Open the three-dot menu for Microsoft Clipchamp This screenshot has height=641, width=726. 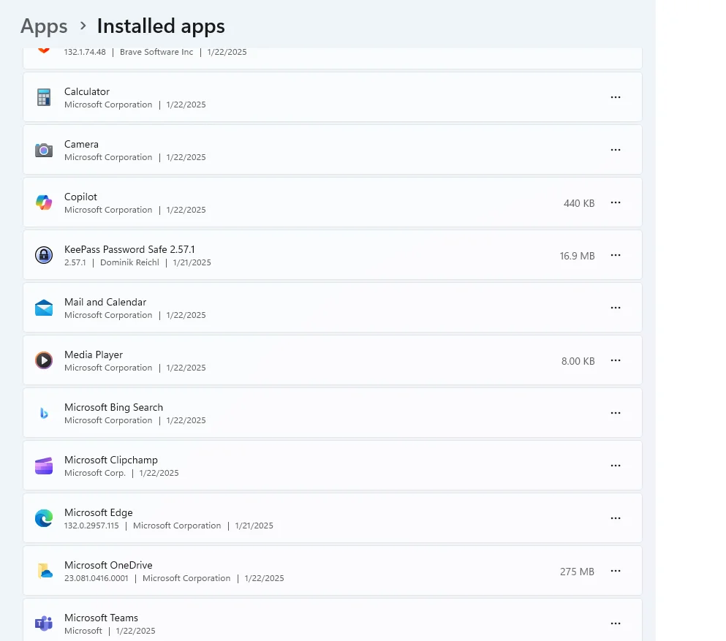(616, 466)
